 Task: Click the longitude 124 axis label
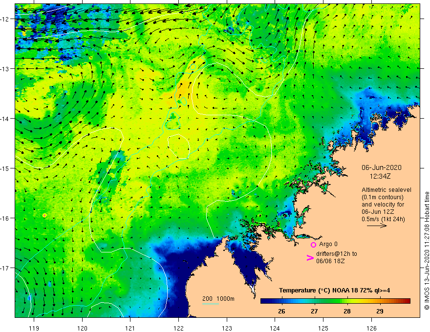[275, 328]
